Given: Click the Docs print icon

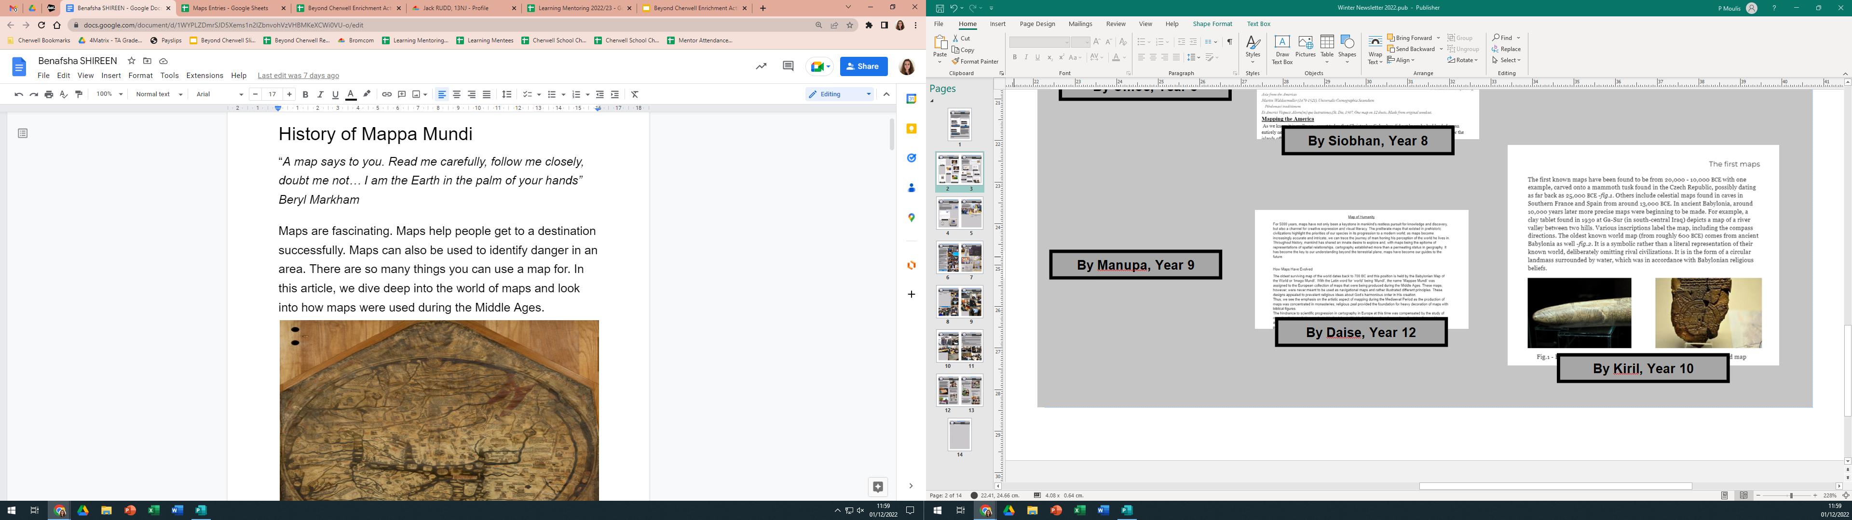Looking at the screenshot, I should [x=49, y=94].
